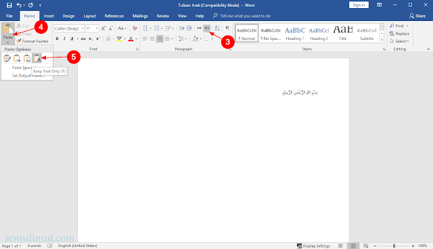
Task: Increase the paragraph indent
Action: click(189, 28)
